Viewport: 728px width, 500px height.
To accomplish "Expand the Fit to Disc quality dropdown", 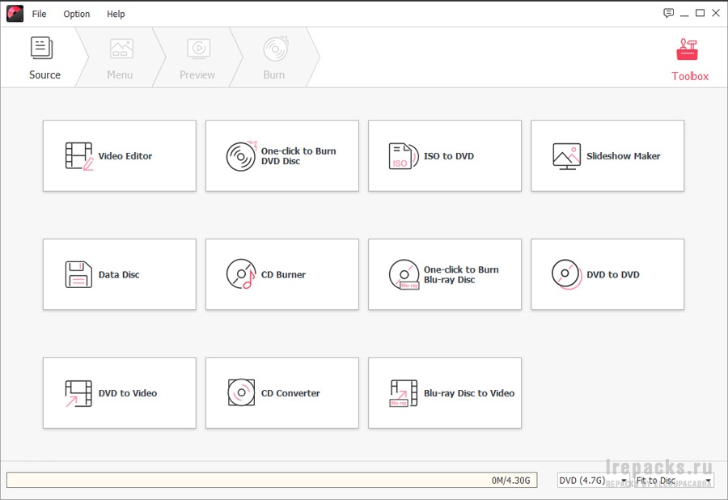I will (x=673, y=481).
